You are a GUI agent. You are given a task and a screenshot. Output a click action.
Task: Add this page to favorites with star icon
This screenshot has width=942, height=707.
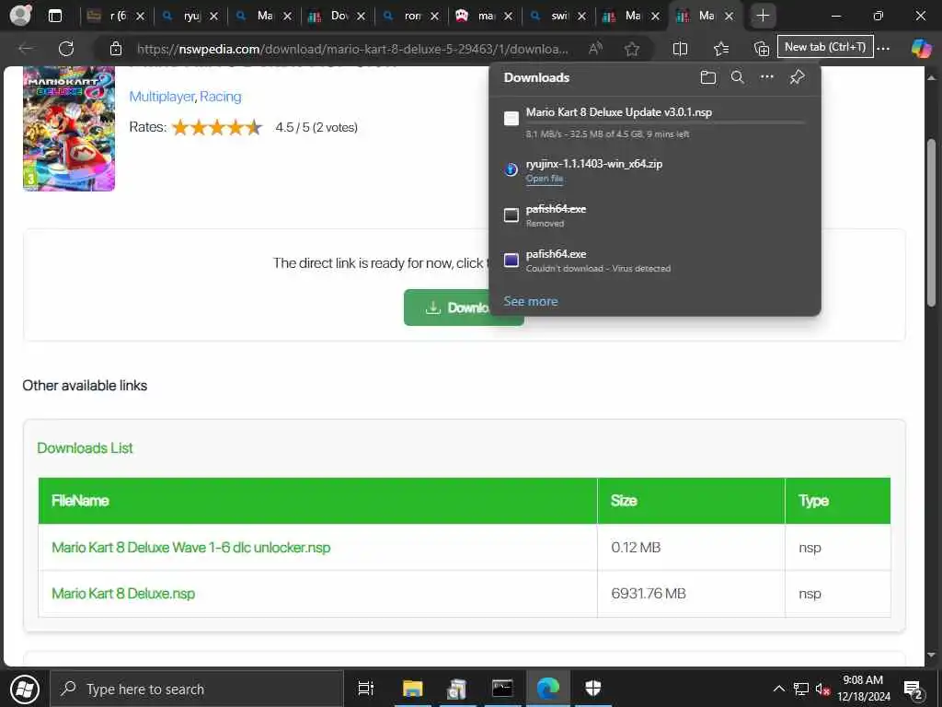pyautogui.click(x=631, y=49)
